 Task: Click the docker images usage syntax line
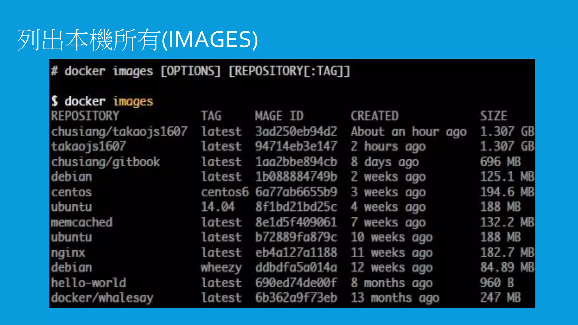[200, 71]
